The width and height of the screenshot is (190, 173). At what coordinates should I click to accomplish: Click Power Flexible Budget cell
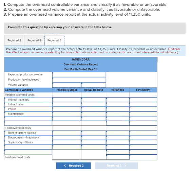point(67,109)
